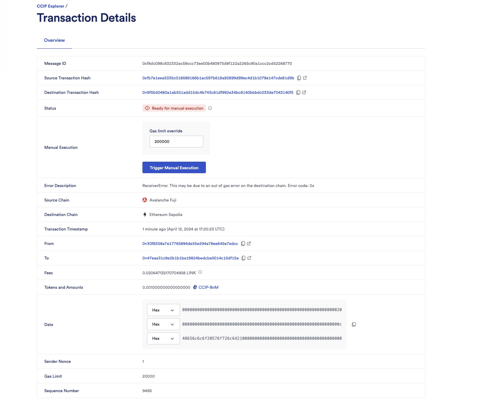Open the From address in external explorer
Image resolution: width=498 pixels, height=404 pixels.
coord(249,244)
